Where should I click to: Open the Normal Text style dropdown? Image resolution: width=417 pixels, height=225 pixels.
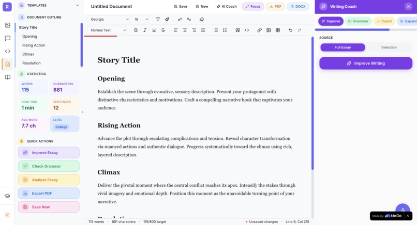pyautogui.click(x=107, y=30)
